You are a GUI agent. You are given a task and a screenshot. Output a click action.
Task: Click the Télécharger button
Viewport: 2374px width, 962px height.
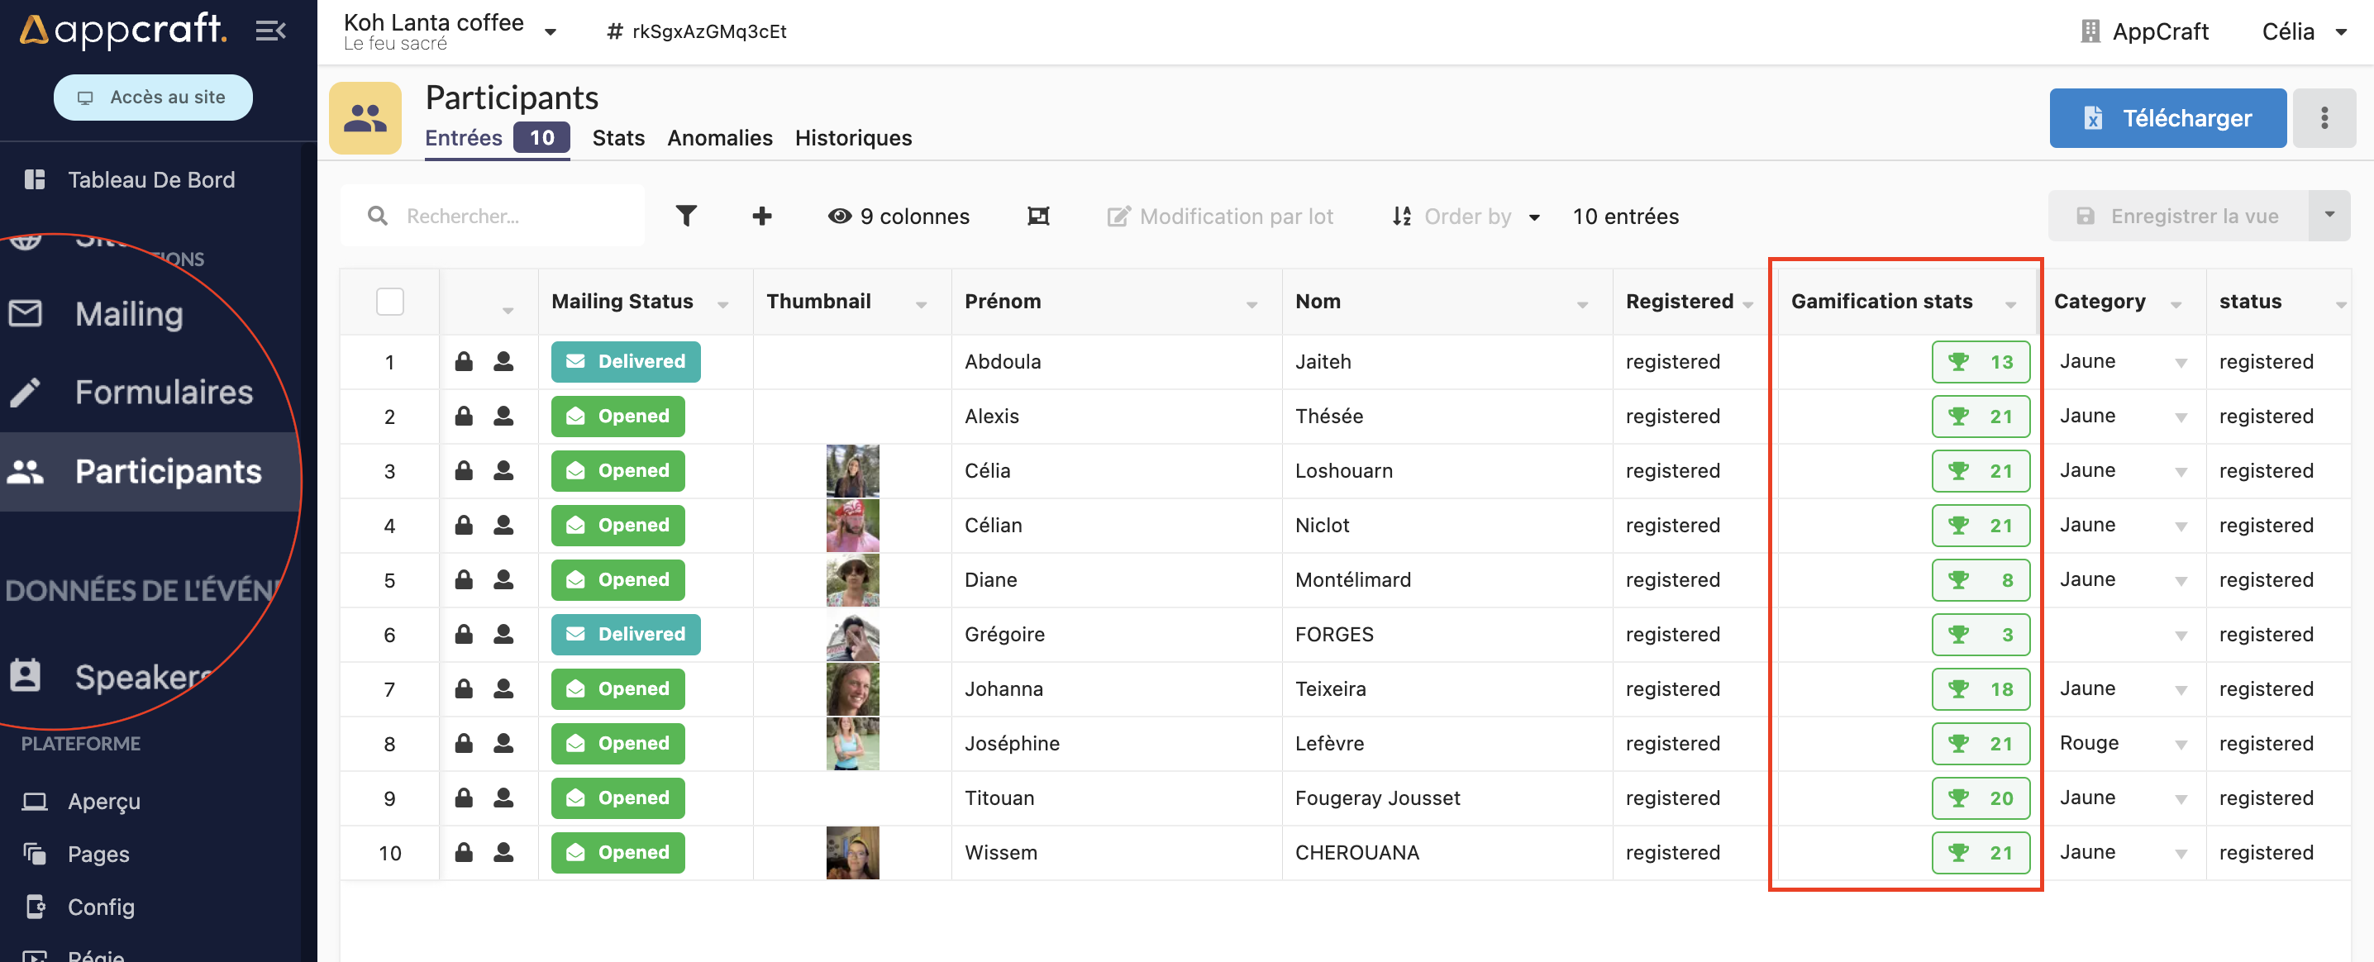pyautogui.click(x=2170, y=117)
